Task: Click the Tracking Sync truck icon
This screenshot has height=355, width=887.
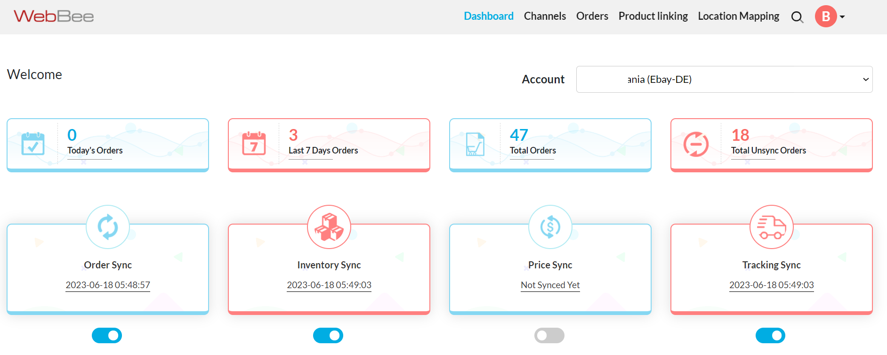Action: (771, 227)
